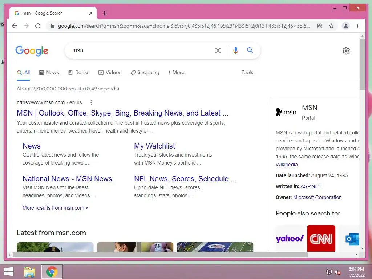Open the Microsoft Corporation owner link

point(318,197)
